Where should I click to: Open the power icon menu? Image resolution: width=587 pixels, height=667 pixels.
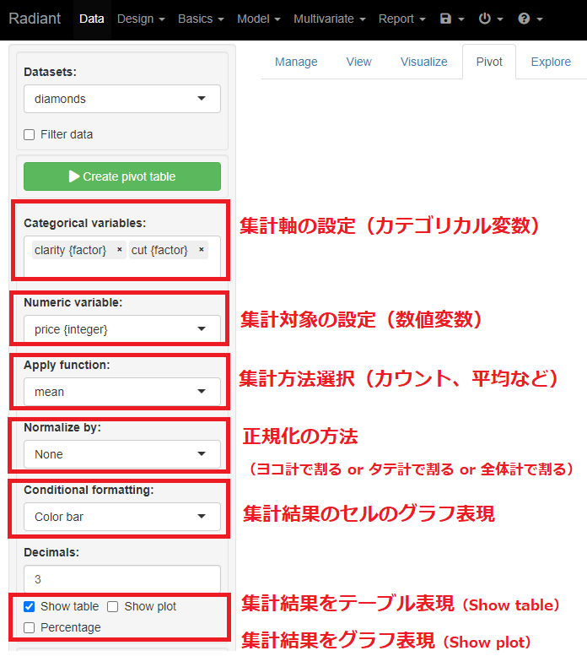(x=490, y=19)
